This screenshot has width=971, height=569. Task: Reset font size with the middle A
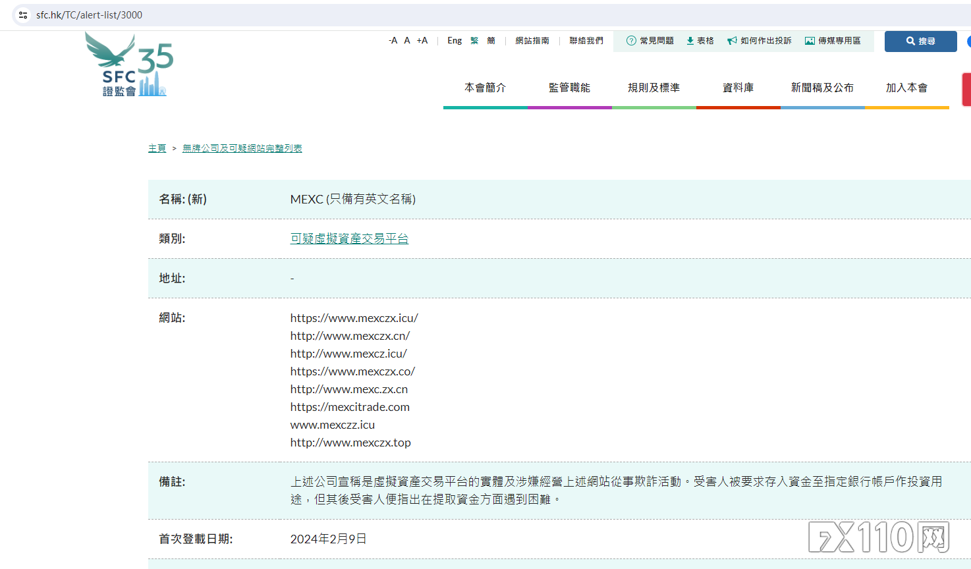point(407,41)
